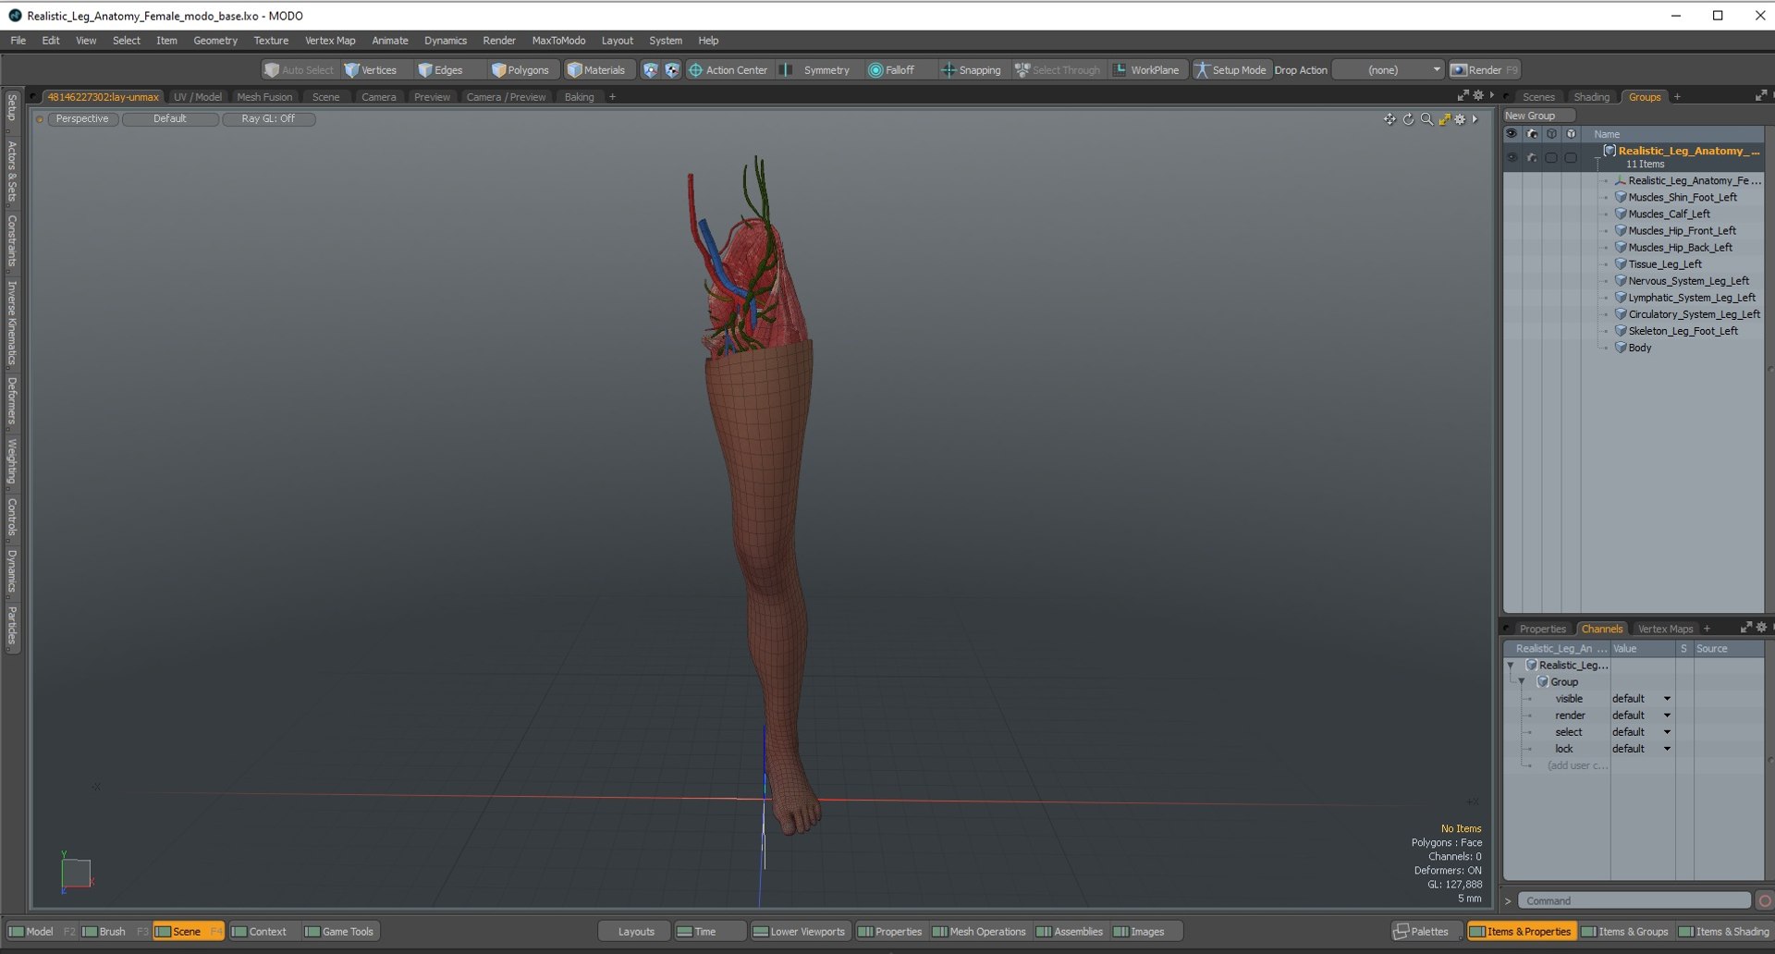This screenshot has height=954, width=1775.
Task: Toggle visibility eye for Realistic_Leg_Anatomy group
Action: 1512,157
